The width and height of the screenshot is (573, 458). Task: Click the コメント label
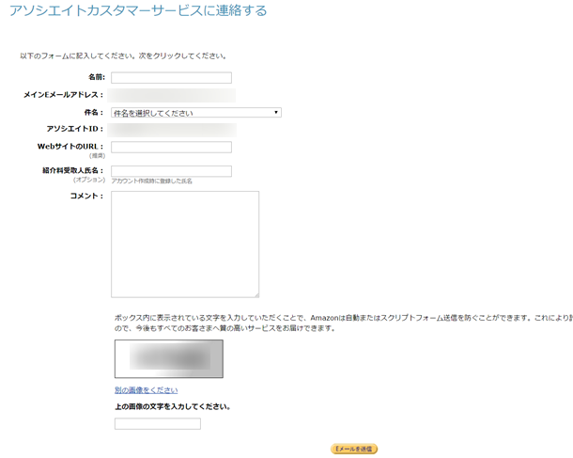[x=86, y=196]
